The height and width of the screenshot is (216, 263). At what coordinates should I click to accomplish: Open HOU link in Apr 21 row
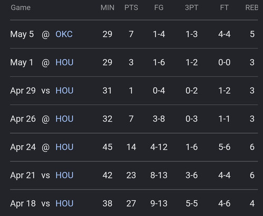click(x=64, y=175)
